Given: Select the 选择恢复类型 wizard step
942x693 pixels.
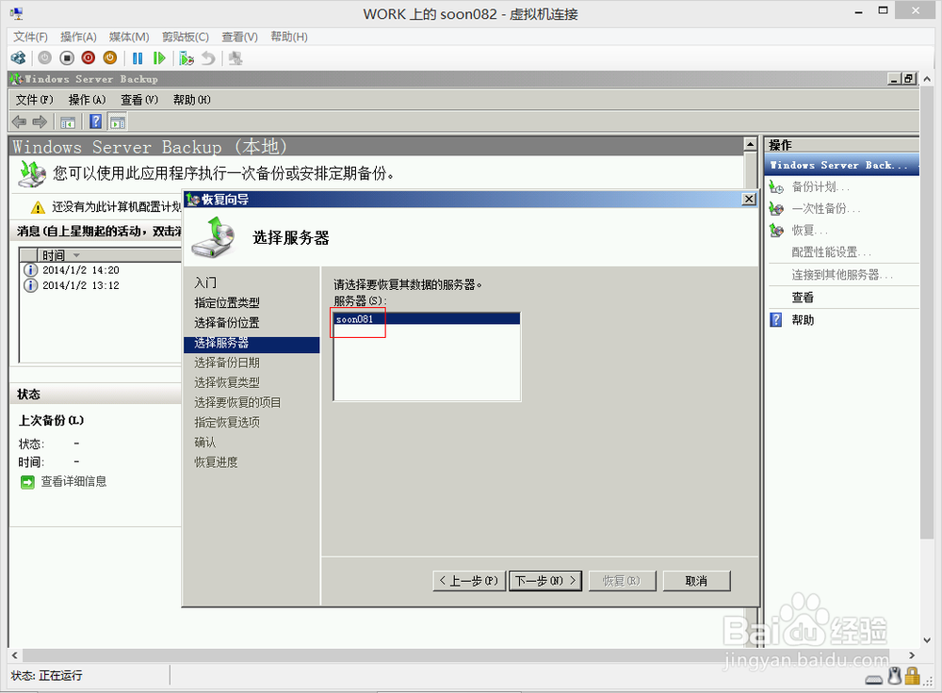Looking at the screenshot, I should point(226,381).
